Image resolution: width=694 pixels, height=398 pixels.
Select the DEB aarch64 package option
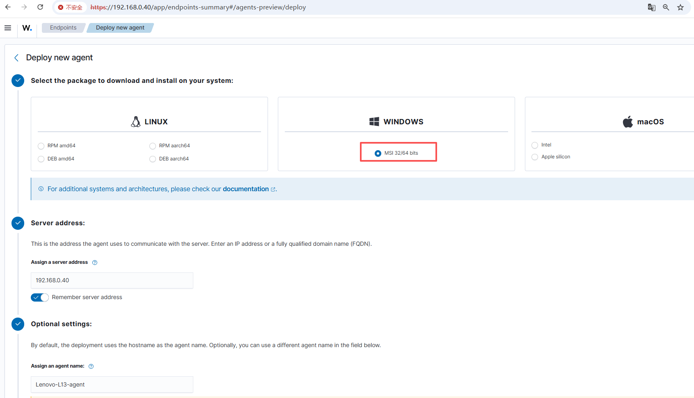tap(153, 159)
